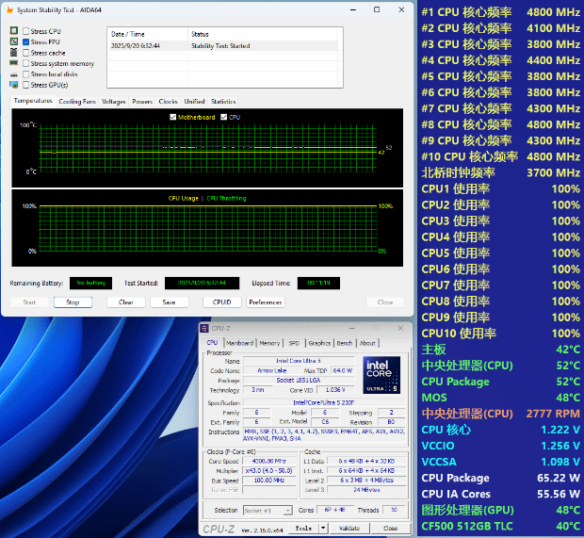Click the FPU icon beside Stress FPU
Screen dimensions: 584x538
tap(14, 41)
